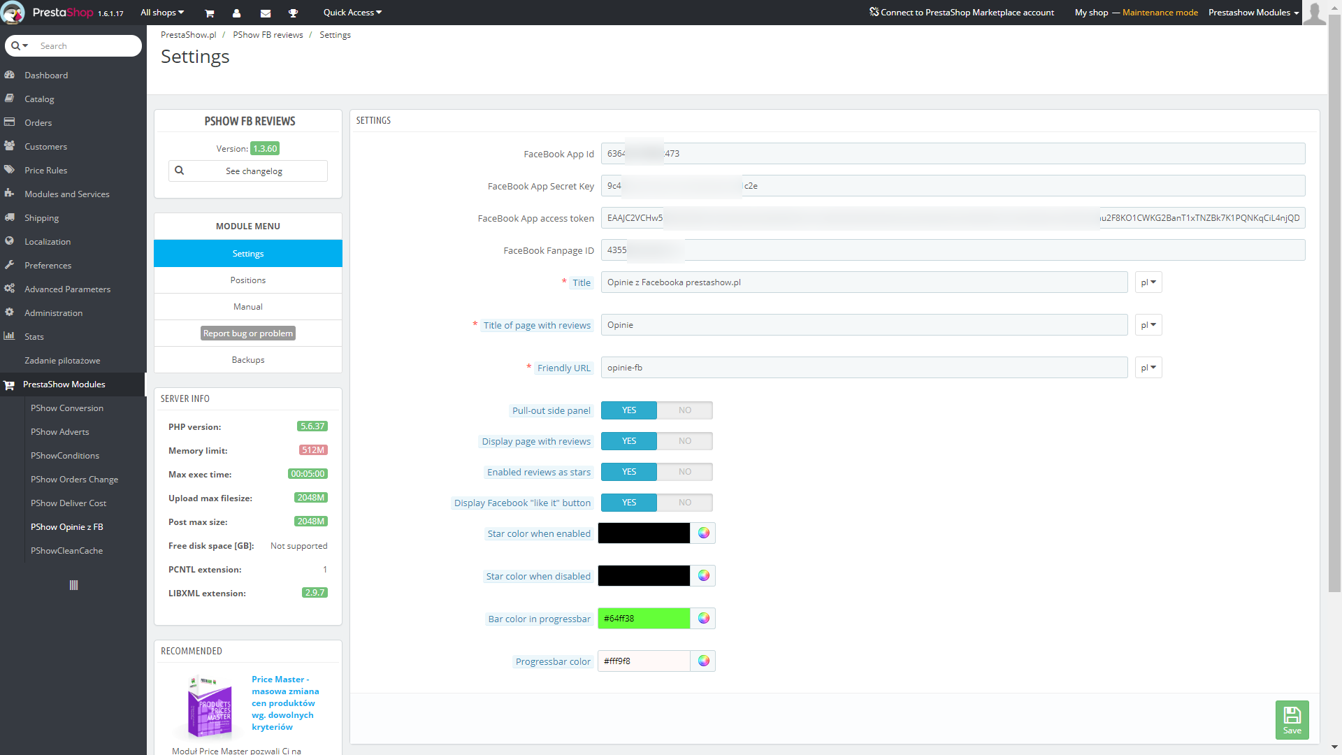1342x755 pixels.
Task: Click See changelog button
Action: coord(248,171)
